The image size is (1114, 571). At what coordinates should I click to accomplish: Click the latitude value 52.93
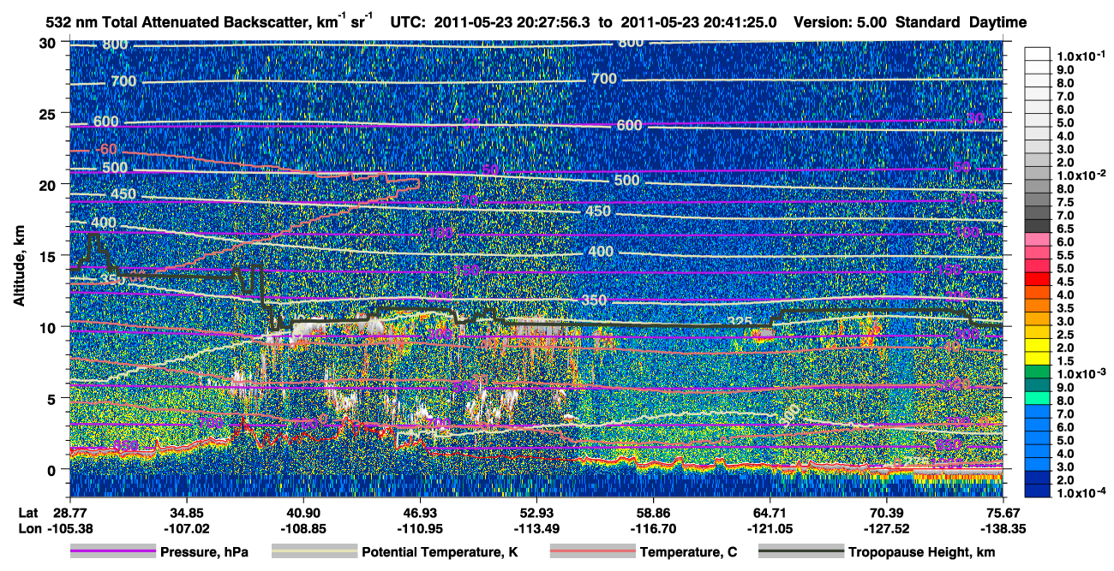tap(536, 513)
